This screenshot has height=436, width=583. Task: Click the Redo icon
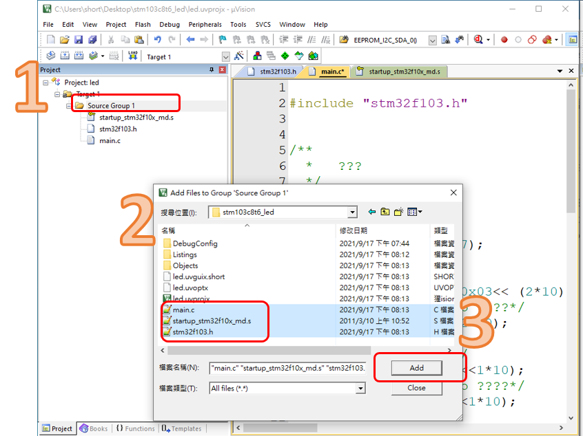172,40
